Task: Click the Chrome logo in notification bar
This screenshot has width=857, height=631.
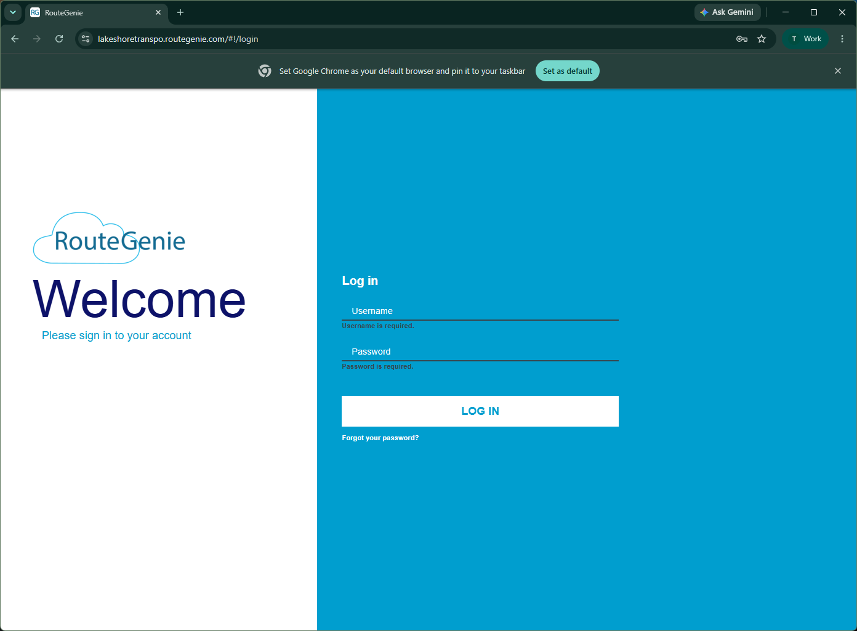Action: [265, 71]
